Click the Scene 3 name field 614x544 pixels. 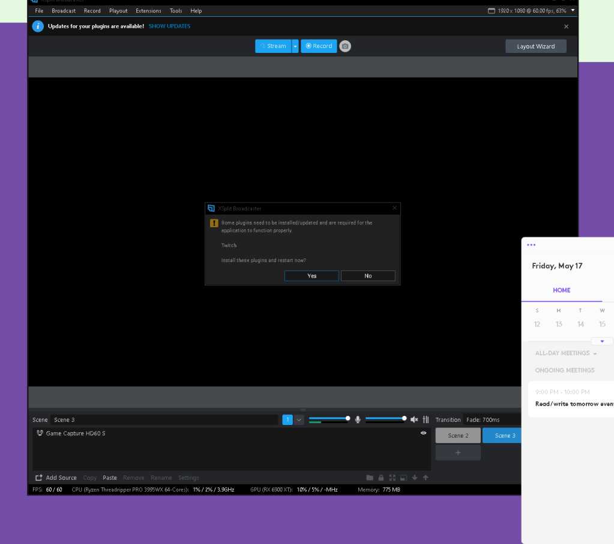164,420
